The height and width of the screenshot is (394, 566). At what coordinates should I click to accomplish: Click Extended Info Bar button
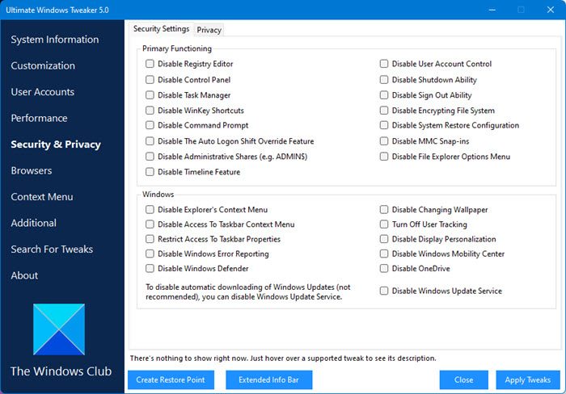tap(269, 380)
